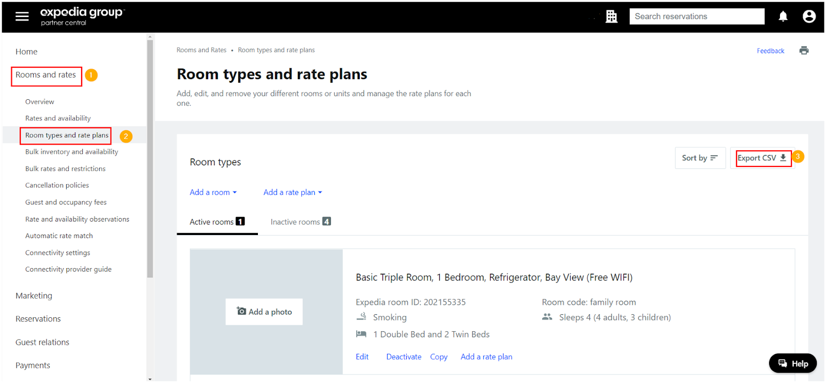Open the hamburger navigation menu

pos(22,17)
